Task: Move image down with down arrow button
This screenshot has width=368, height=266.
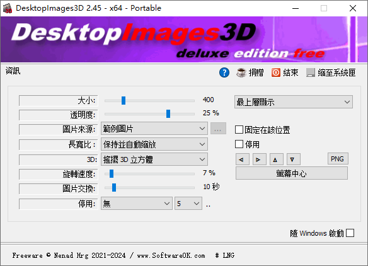Action: [x=294, y=159]
